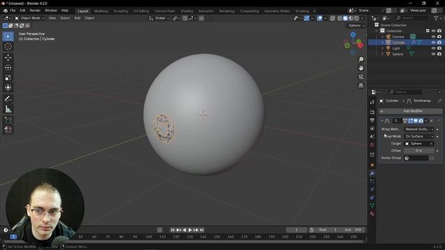Open the File menu
Image resolution: width=445 pixels, height=250 pixels.
pyautogui.click(x=13, y=10)
